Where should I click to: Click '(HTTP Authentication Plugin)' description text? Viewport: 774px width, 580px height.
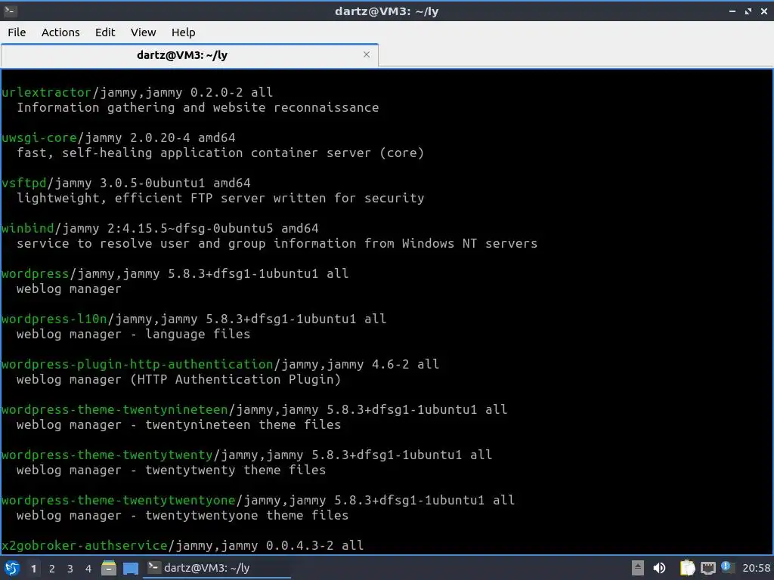236,380
